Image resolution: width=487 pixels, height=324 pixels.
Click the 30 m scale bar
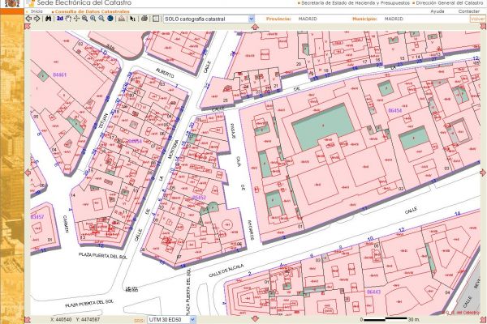click(x=390, y=319)
